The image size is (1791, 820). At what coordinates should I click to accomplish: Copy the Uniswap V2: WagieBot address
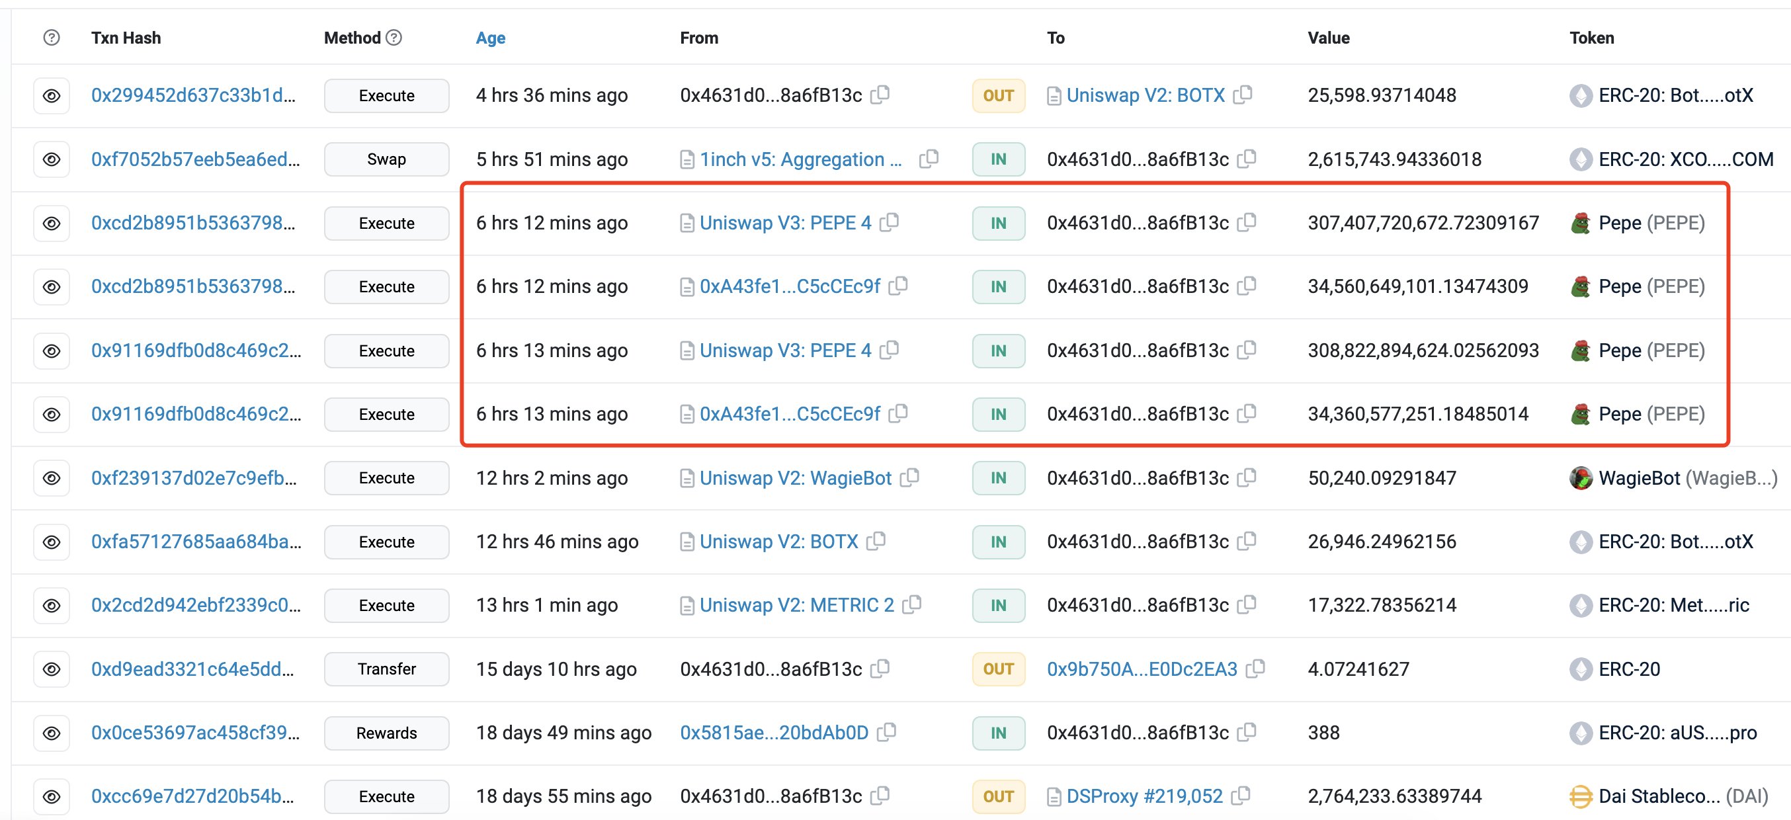(x=909, y=477)
